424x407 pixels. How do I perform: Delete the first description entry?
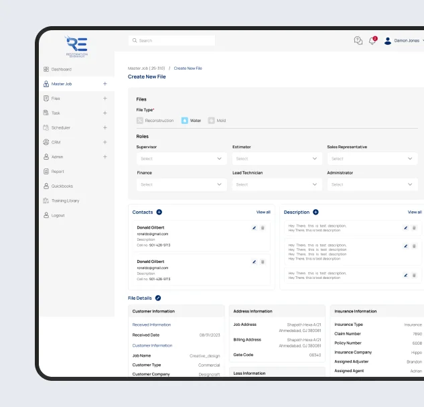[414, 228]
